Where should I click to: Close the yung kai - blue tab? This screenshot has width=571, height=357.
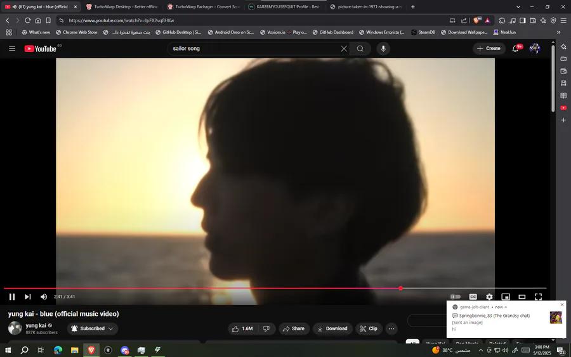tap(75, 6)
